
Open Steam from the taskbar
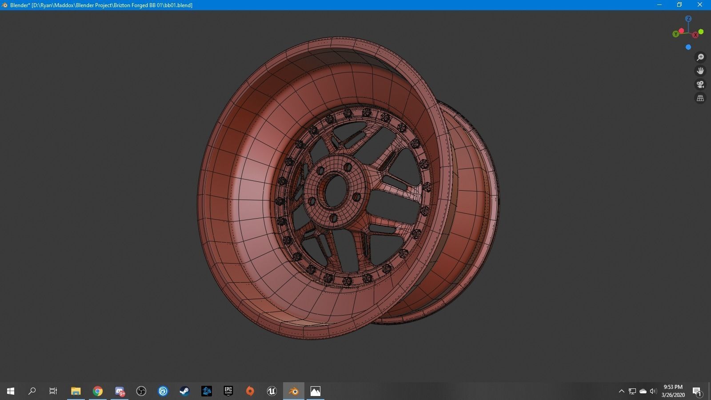185,391
